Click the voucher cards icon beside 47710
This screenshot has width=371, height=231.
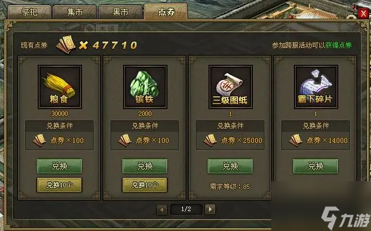66,44
